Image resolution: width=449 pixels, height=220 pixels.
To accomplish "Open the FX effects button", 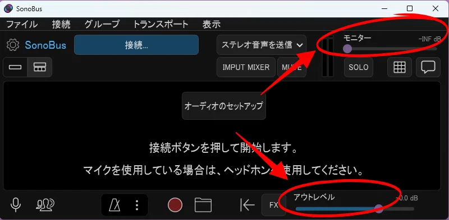I will point(274,205).
